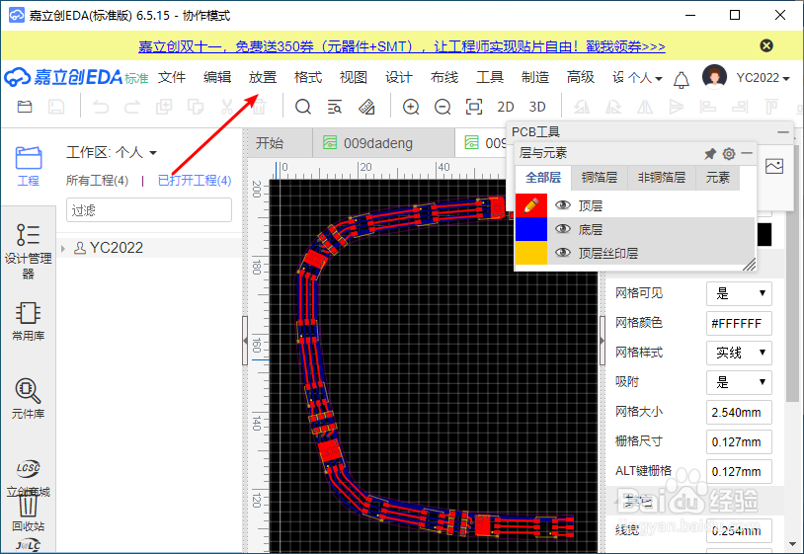Switch to 3D preview

coord(537,107)
